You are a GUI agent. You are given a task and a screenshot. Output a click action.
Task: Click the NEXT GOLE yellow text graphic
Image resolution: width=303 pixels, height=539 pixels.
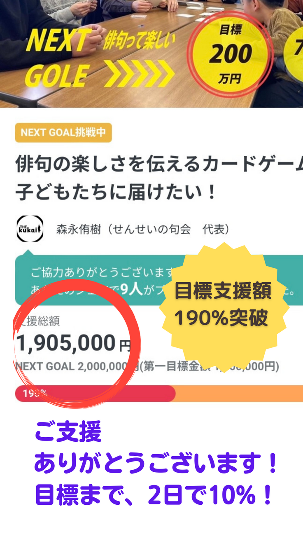click(57, 56)
